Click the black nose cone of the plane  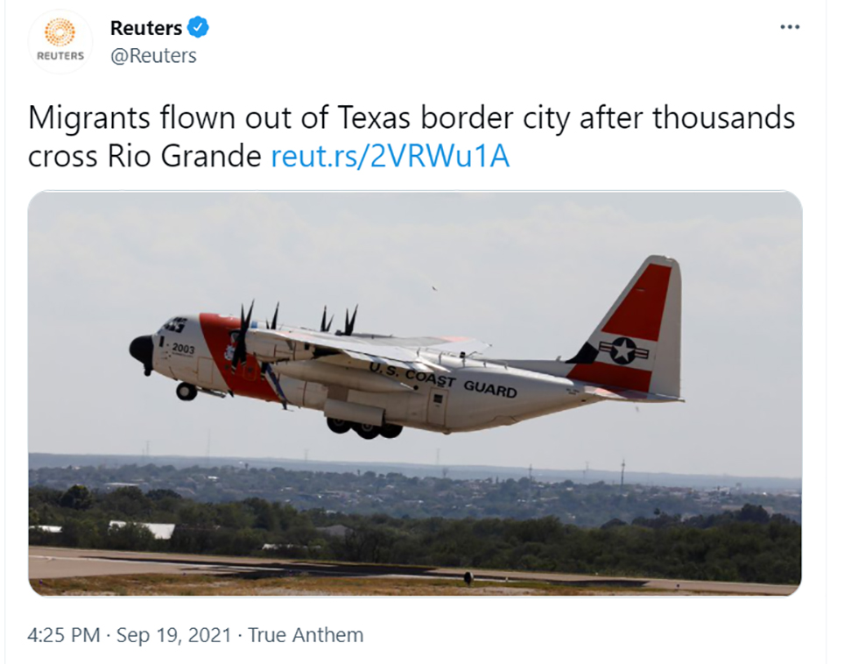[142, 351]
